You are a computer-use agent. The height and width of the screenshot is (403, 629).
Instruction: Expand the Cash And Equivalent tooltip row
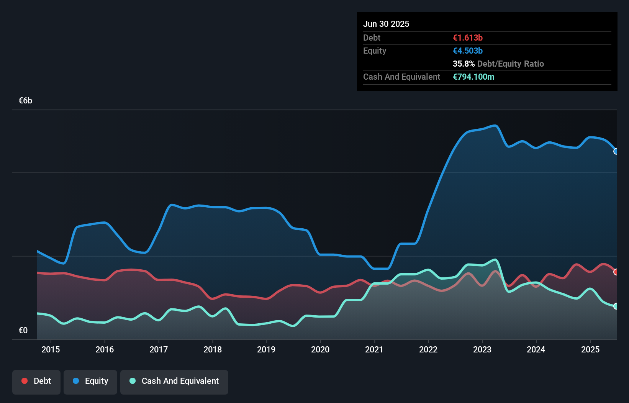[401, 77]
